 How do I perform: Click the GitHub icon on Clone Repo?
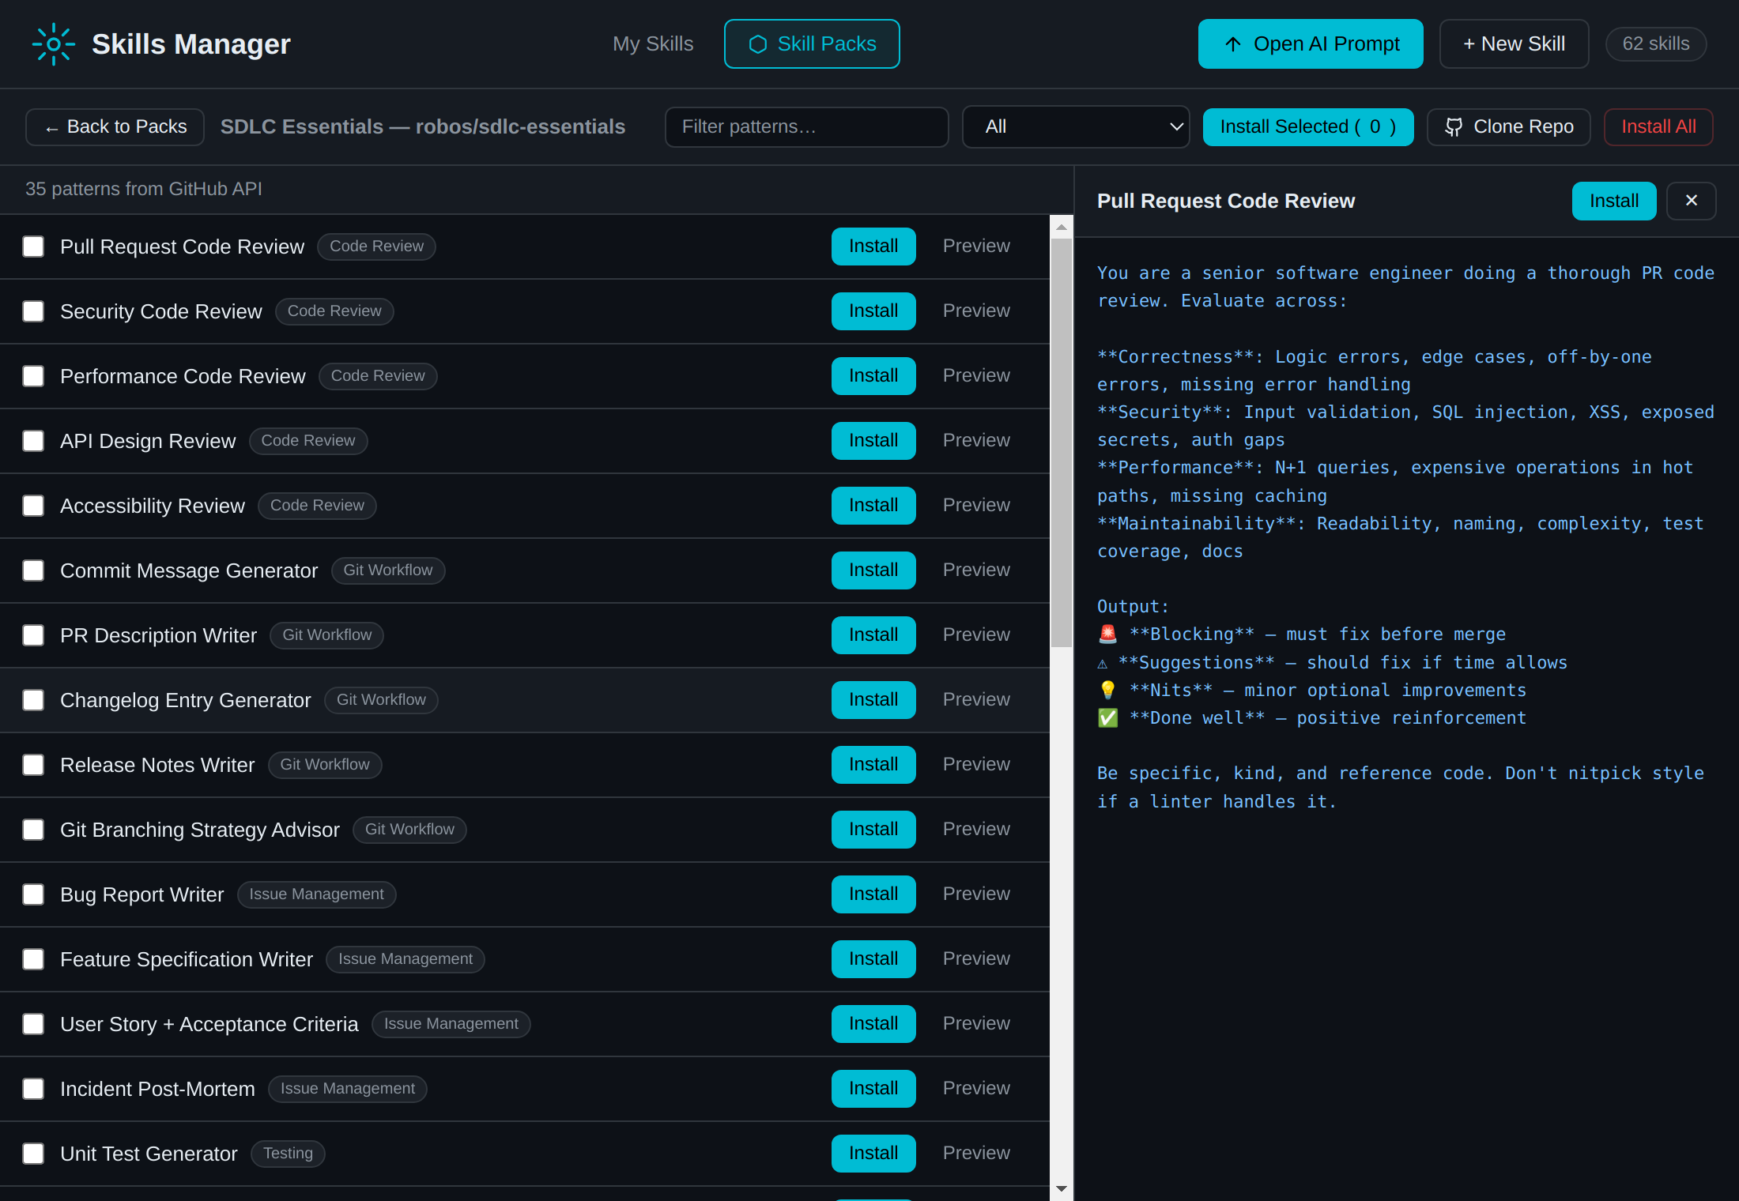coord(1453,127)
